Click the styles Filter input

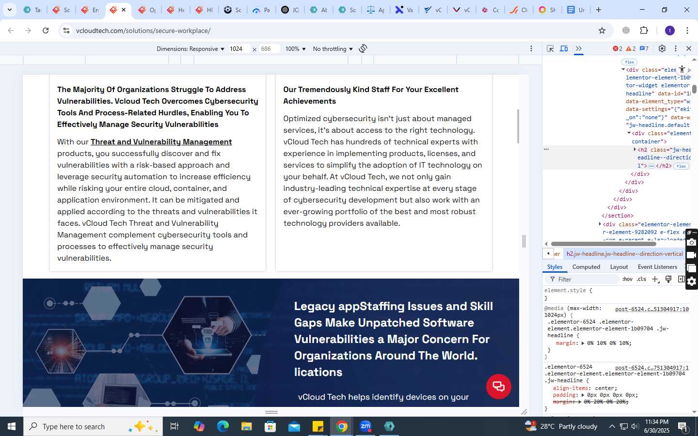583,279
